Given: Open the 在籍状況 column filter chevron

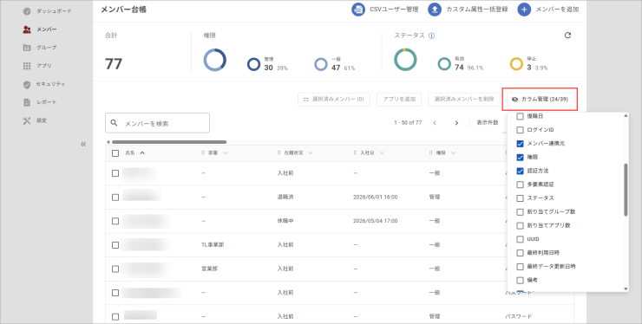Looking at the screenshot, I should pos(311,153).
